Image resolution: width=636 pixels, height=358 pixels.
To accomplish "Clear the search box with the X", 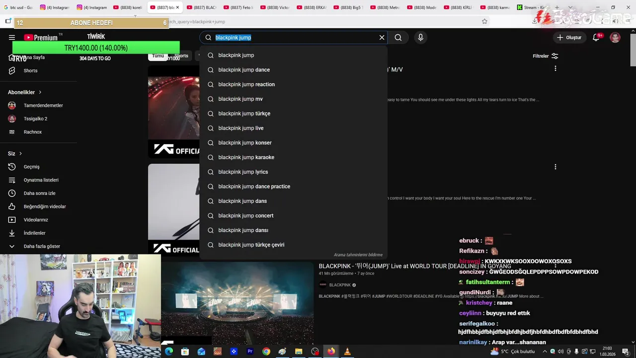I will (382, 37).
